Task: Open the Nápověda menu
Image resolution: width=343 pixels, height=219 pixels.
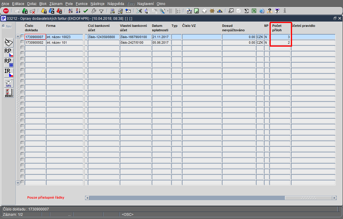Action: 116,4
